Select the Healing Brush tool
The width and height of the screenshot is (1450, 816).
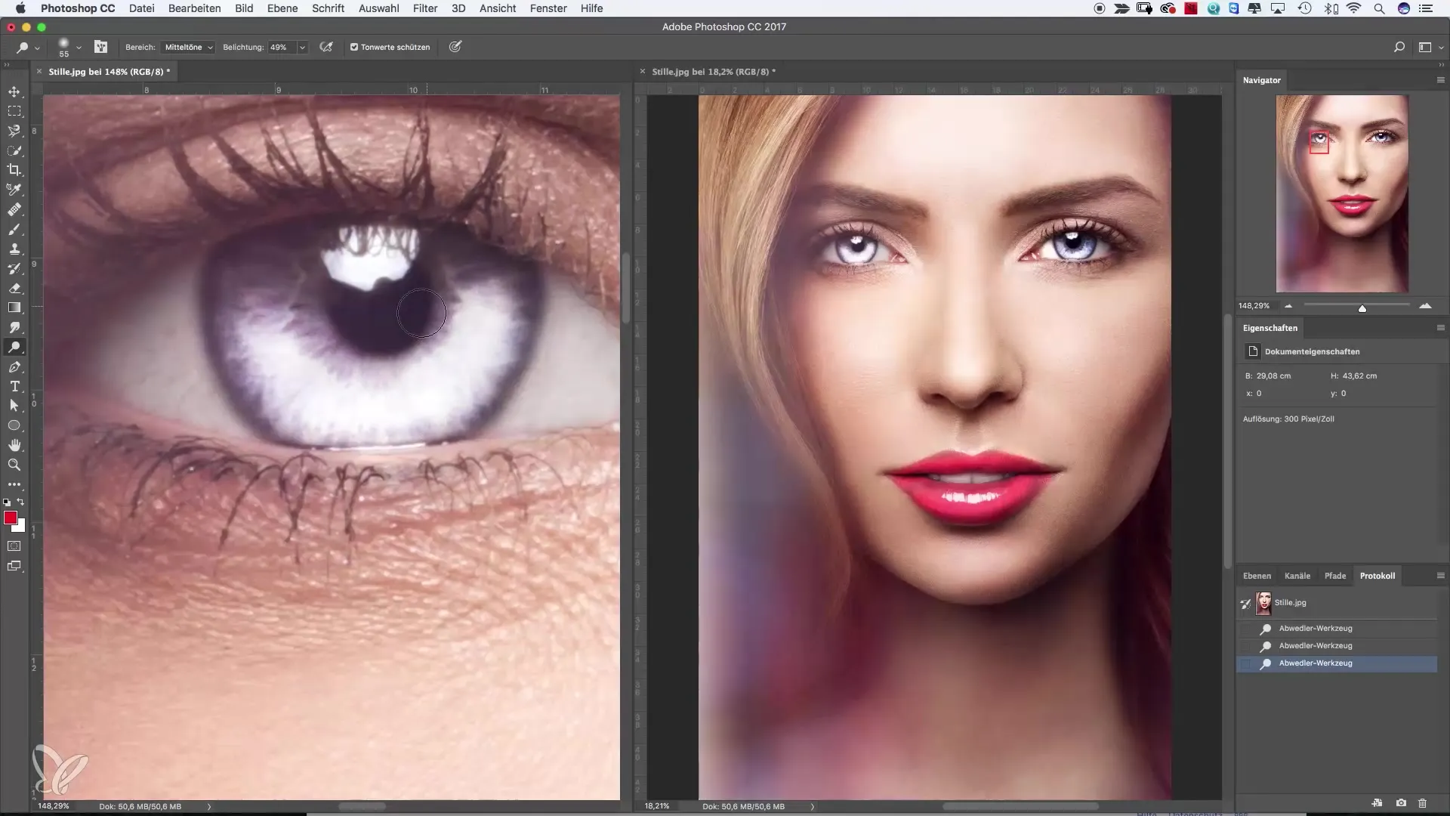click(14, 209)
